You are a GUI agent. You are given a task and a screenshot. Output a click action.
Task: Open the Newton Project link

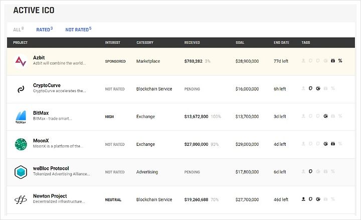point(50,196)
